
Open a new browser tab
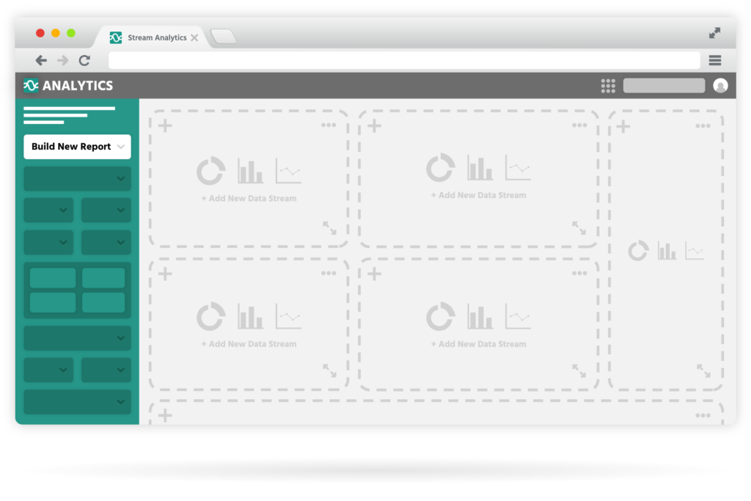[x=223, y=37]
